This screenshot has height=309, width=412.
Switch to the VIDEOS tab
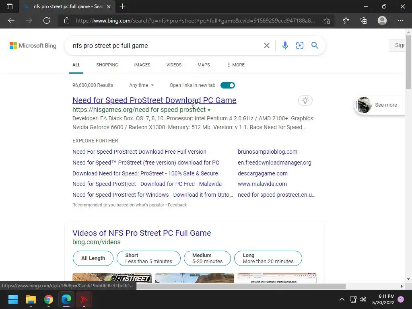coord(174,65)
